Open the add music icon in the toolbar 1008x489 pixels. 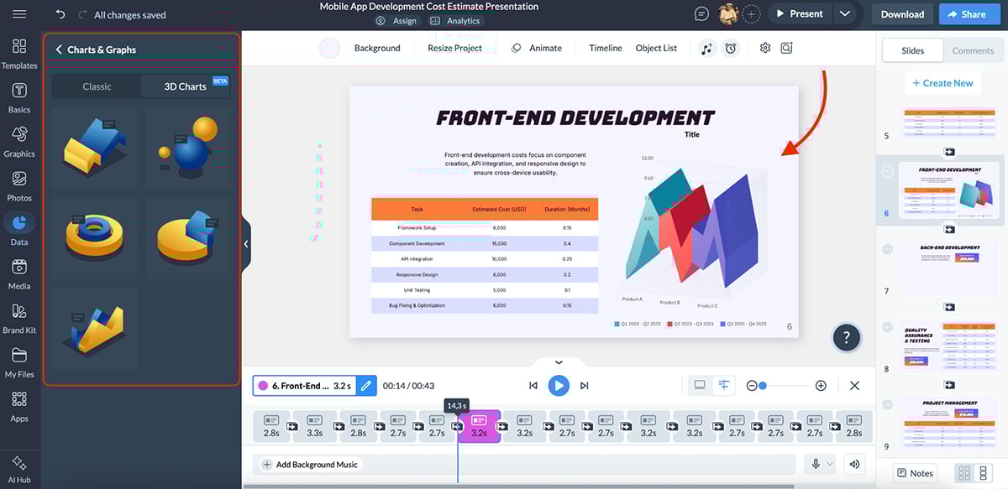point(708,48)
